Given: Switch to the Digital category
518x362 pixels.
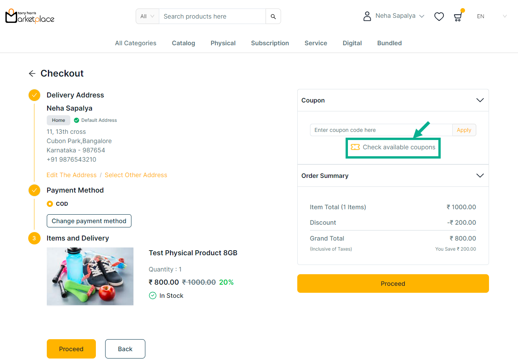Looking at the screenshot, I should (x=352, y=43).
